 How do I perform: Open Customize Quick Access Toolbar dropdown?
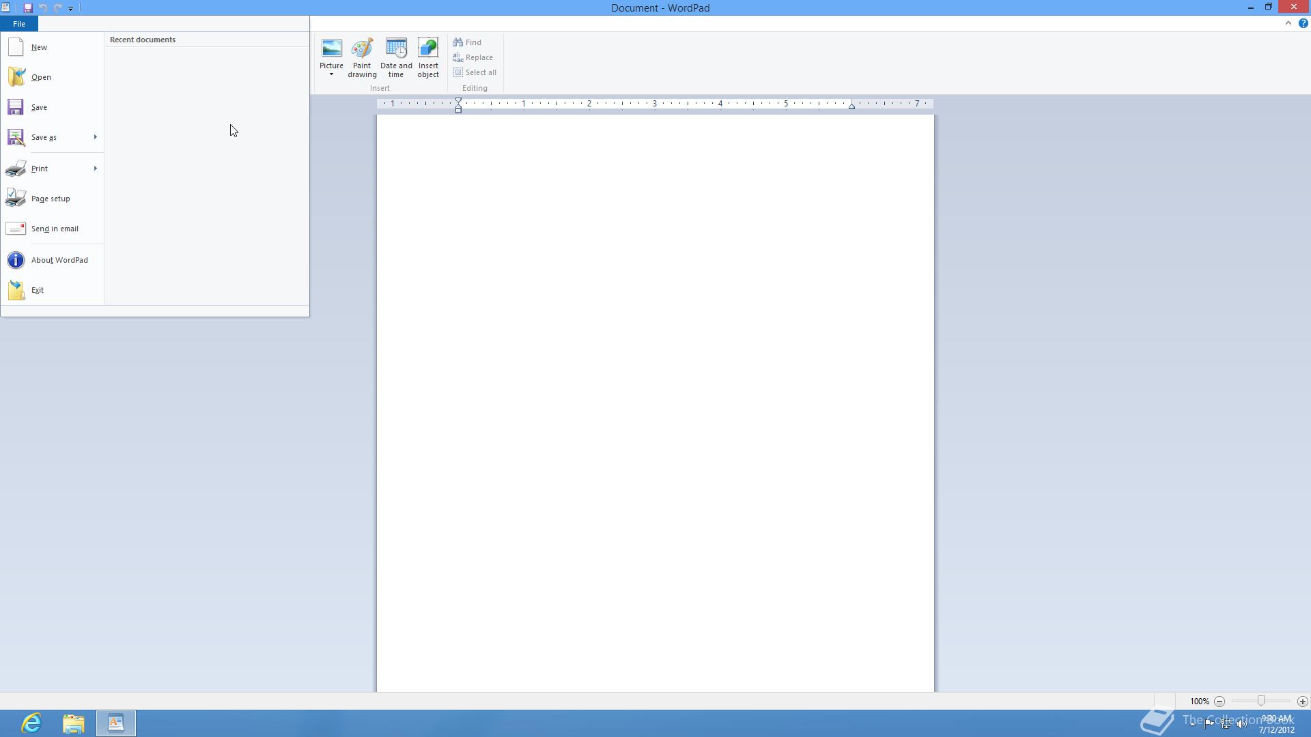[70, 8]
